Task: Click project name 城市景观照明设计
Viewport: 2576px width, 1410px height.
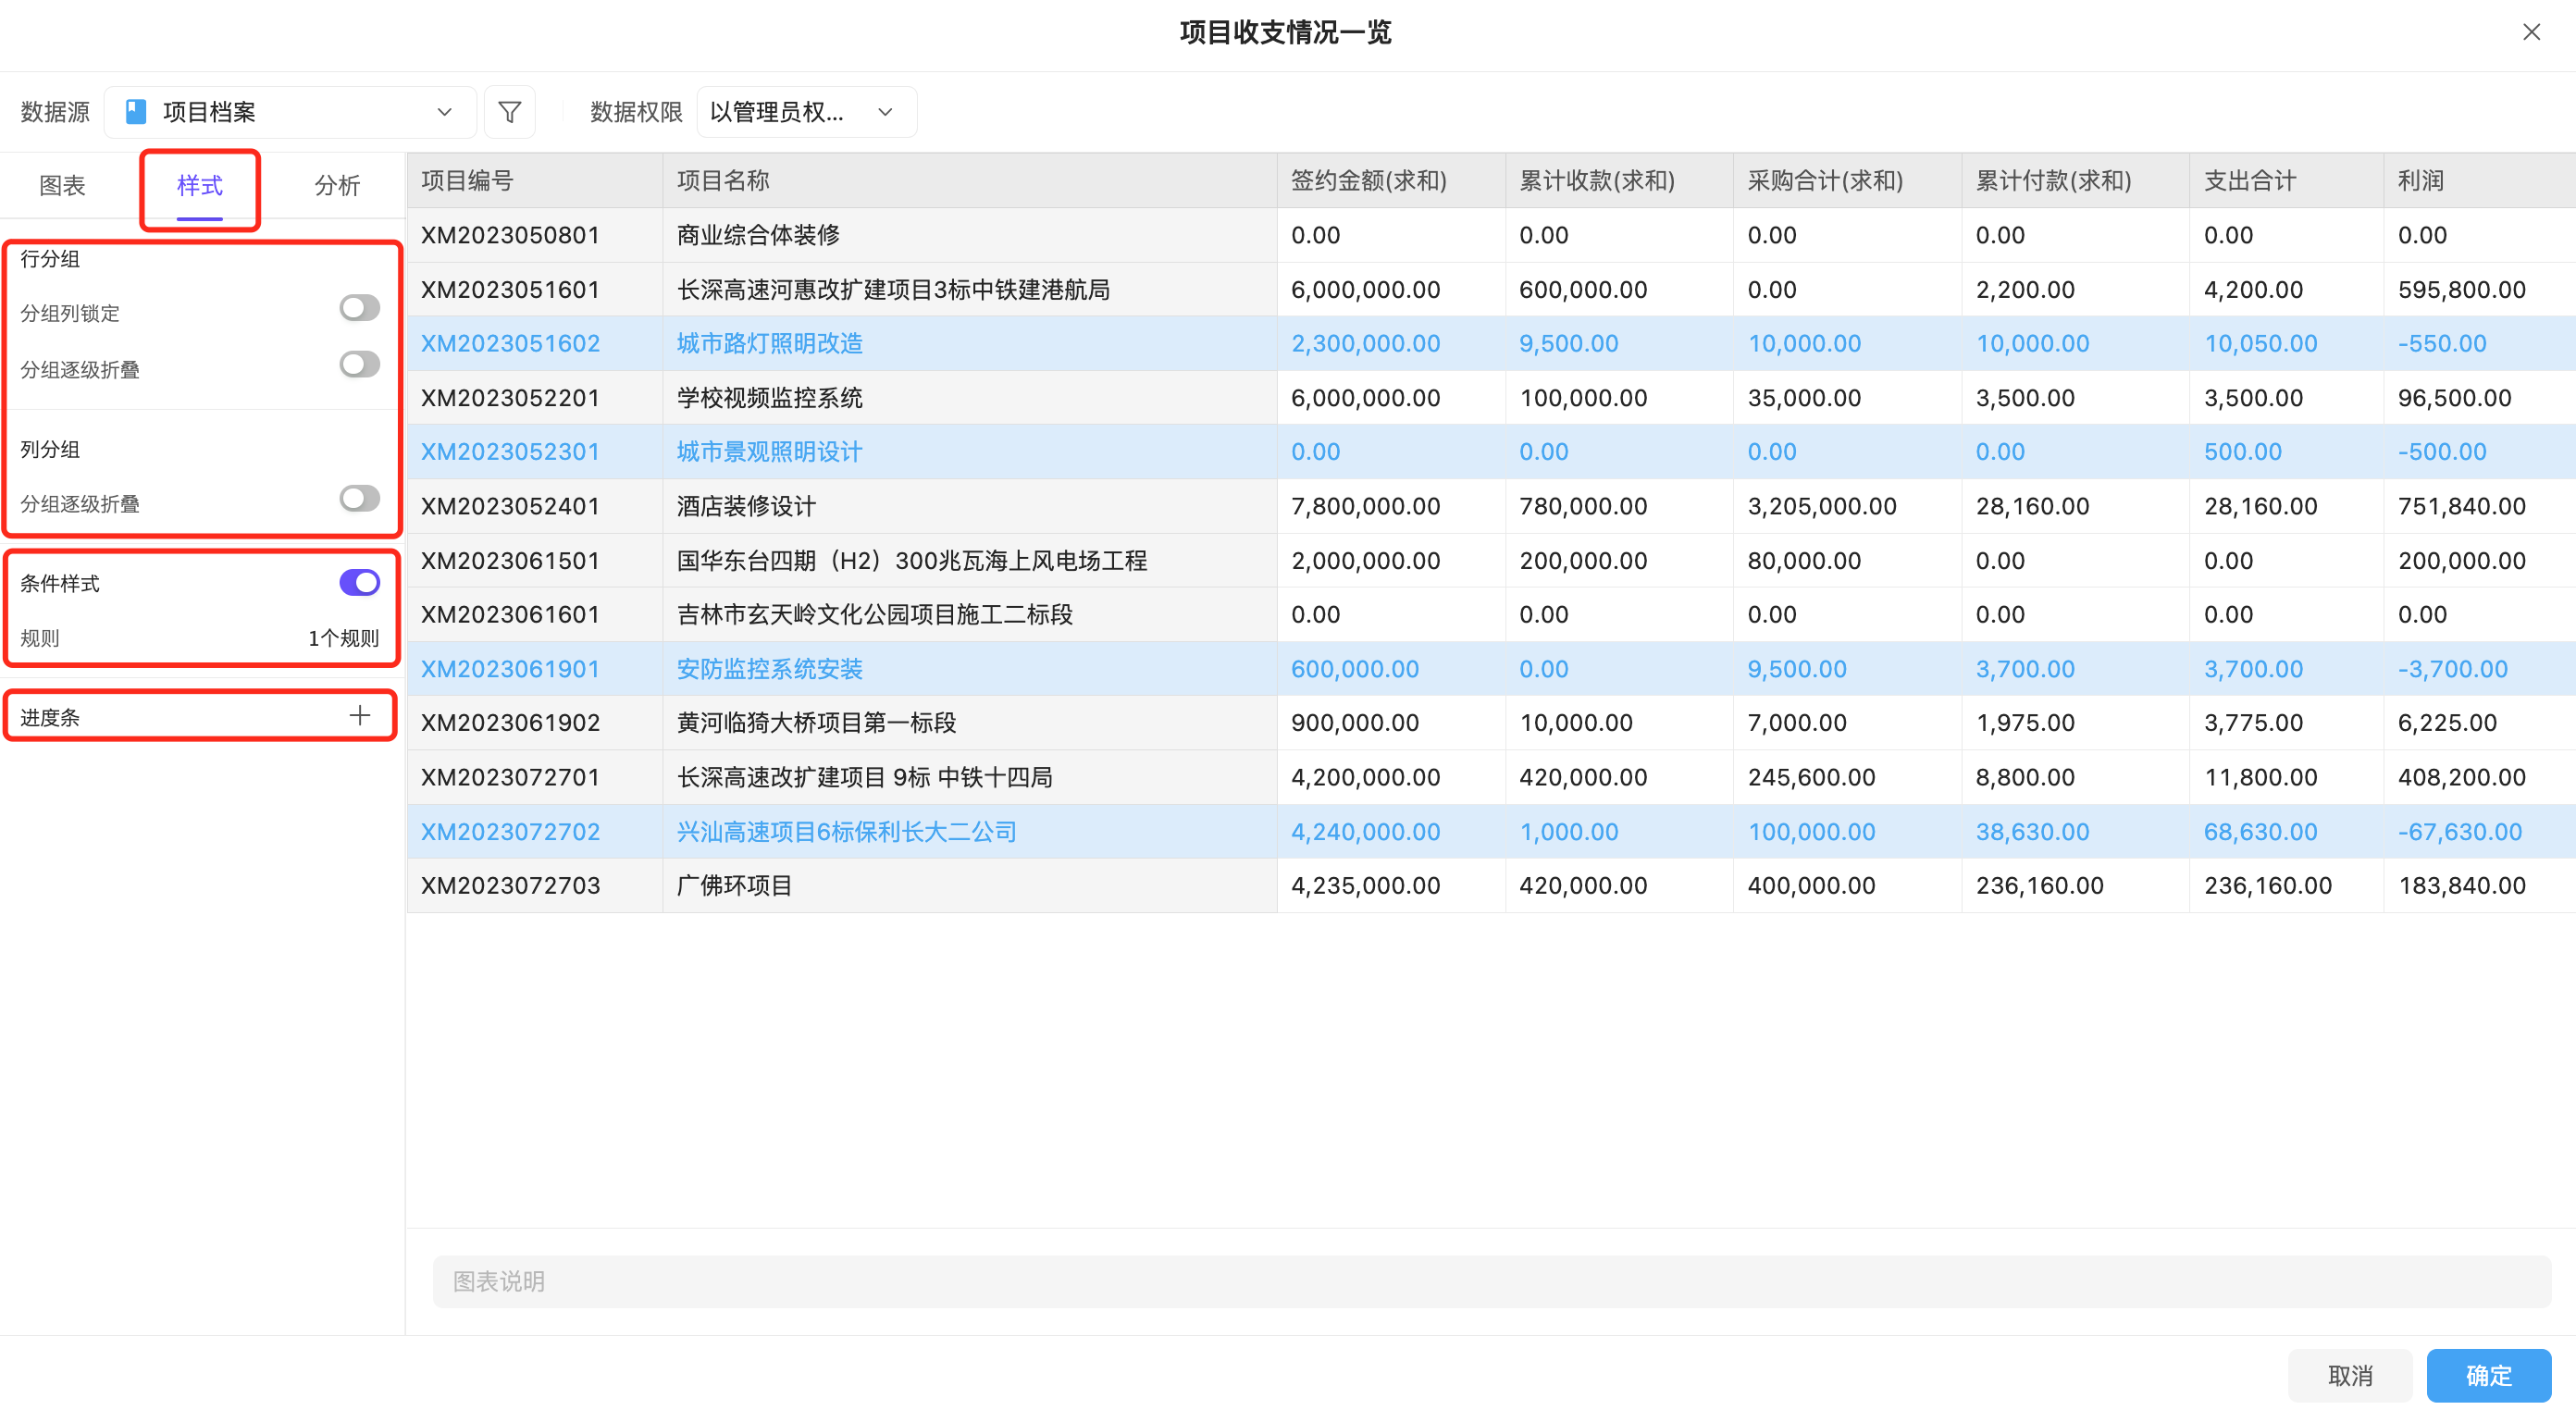Action: [x=769, y=451]
